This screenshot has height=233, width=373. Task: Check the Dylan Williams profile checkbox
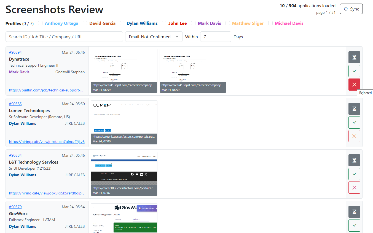pos(122,23)
